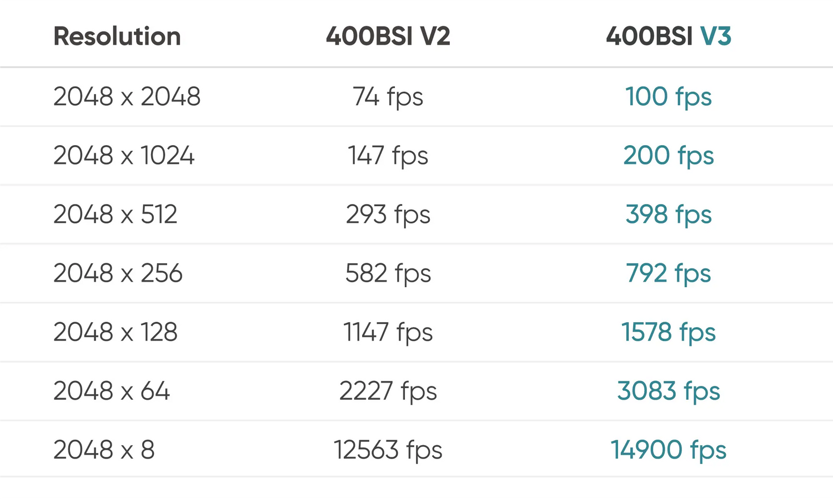This screenshot has height=499, width=833.
Task: Click the 1147 fps cell
Action: pos(388,332)
